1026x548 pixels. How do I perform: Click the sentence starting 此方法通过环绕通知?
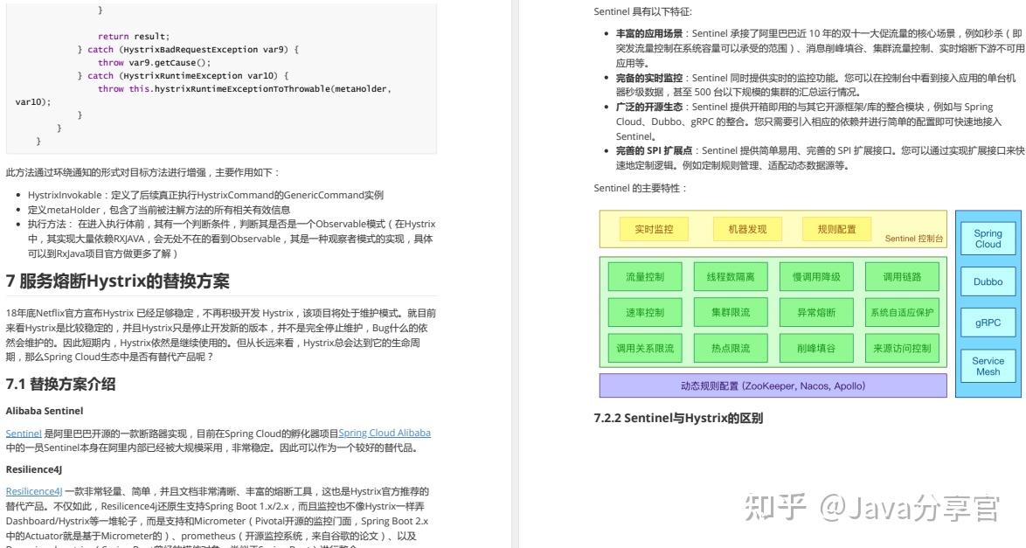click(142, 172)
